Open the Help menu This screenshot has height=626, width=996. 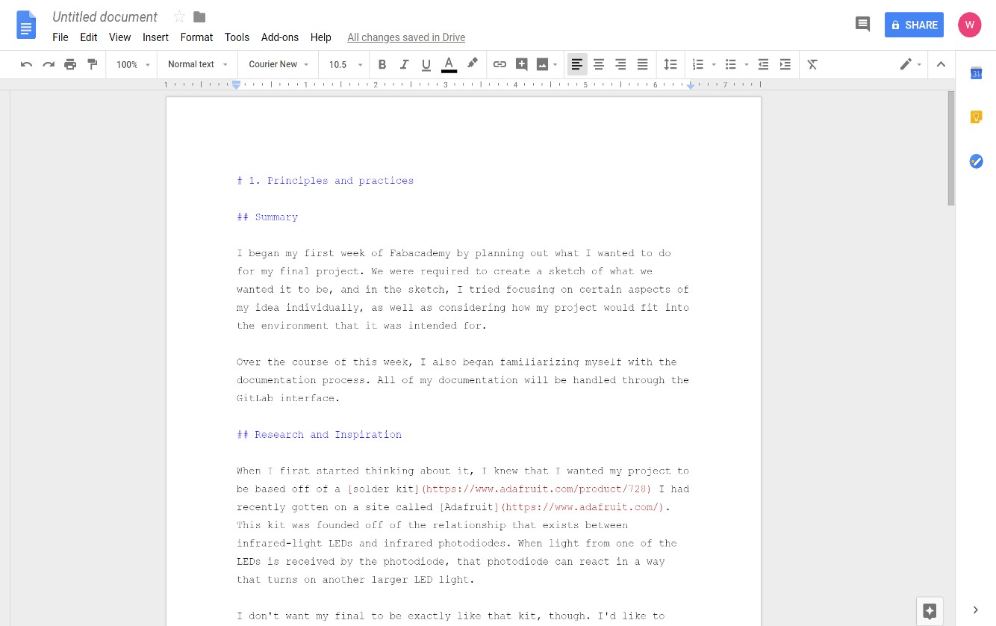click(321, 37)
